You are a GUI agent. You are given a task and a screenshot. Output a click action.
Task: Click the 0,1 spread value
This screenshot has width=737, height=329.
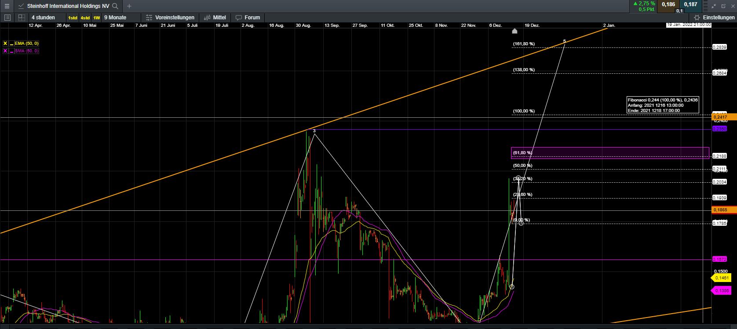pos(679,11)
